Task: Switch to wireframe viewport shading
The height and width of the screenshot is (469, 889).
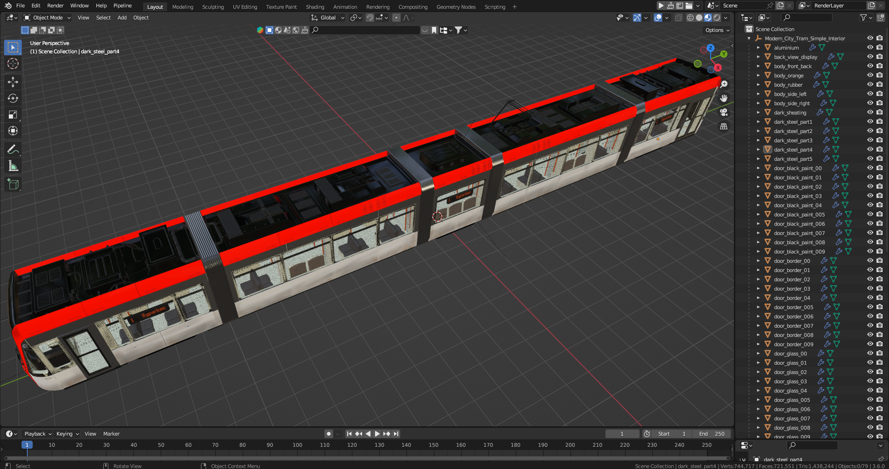Action: (x=690, y=18)
